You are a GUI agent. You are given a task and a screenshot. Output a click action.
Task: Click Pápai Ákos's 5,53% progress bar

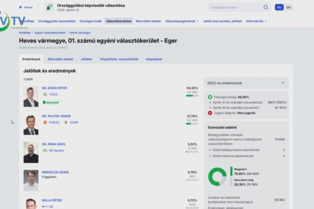[x=192, y=152]
